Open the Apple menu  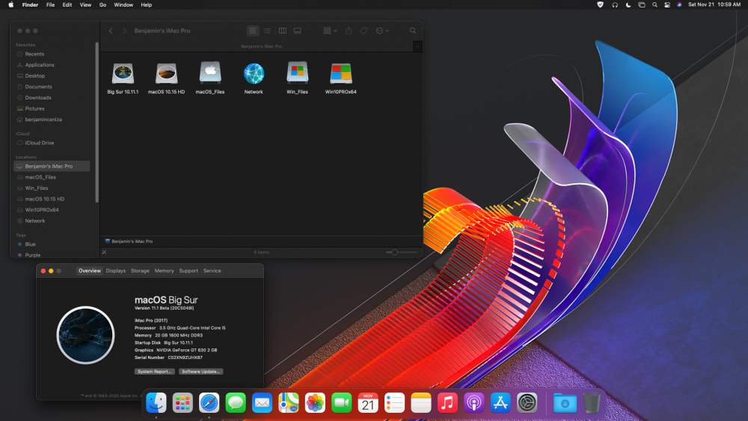coord(11,4)
